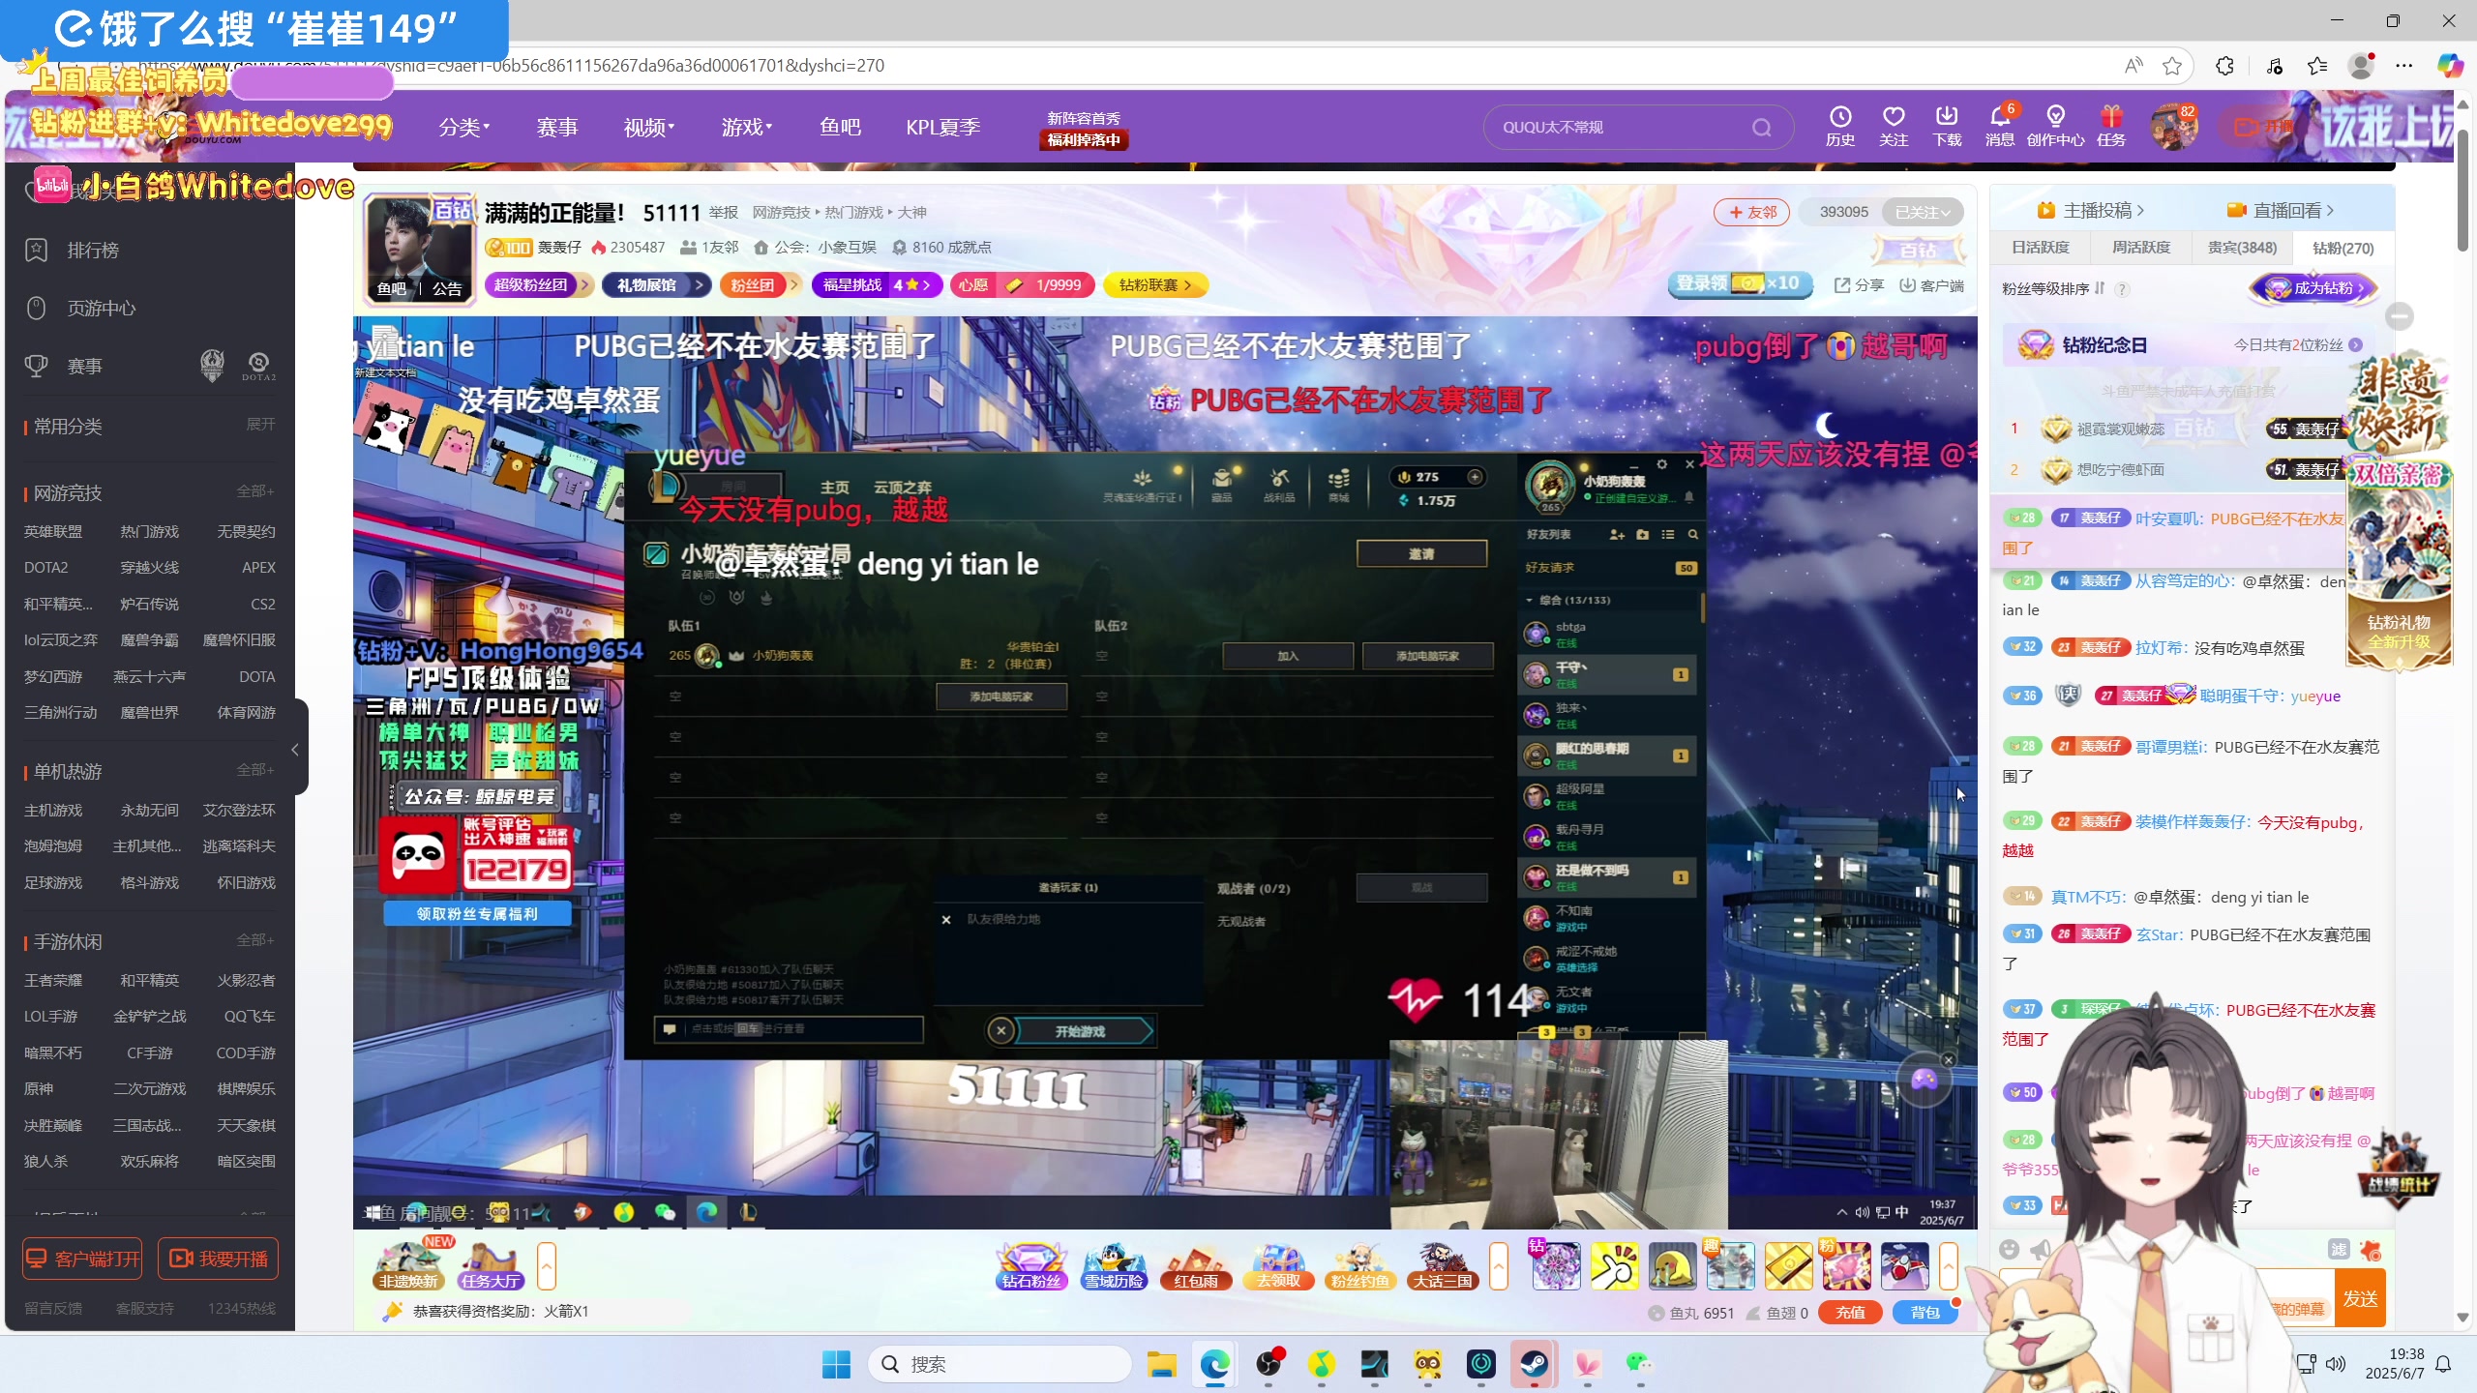Show all 手游休闲 categories via 全部+
This screenshot has height=1393, width=2477.
click(255, 940)
